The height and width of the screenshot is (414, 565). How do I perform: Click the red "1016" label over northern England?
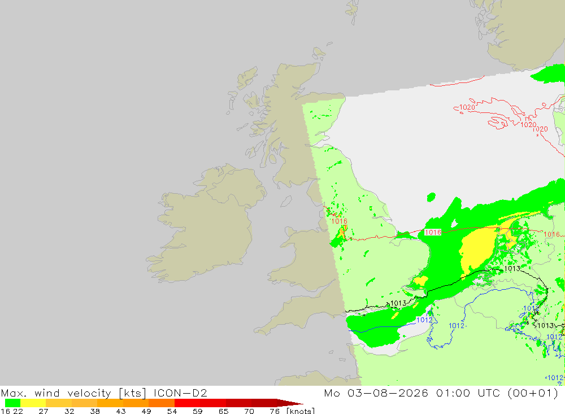coord(339,221)
